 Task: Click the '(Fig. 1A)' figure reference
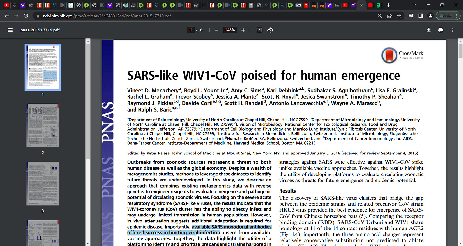pos(290,234)
